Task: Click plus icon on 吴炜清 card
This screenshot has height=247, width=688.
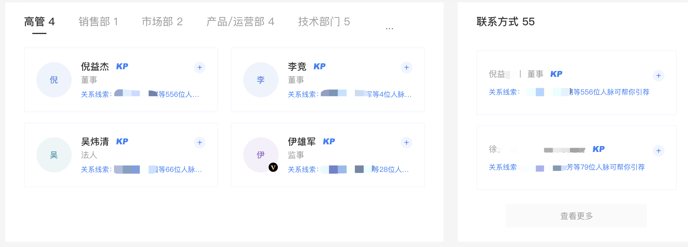Action: coord(200,143)
